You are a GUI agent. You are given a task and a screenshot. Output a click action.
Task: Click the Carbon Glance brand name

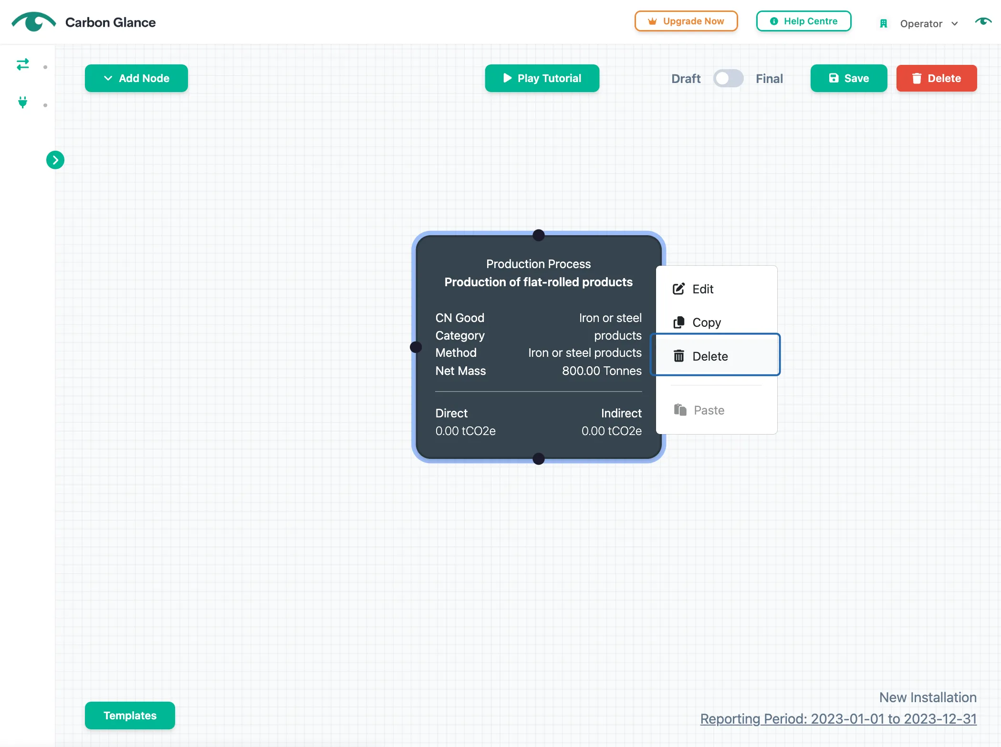tap(110, 22)
